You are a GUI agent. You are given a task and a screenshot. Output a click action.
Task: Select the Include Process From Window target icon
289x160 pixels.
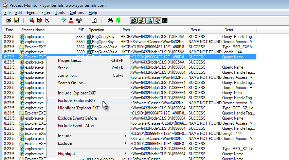79,20
